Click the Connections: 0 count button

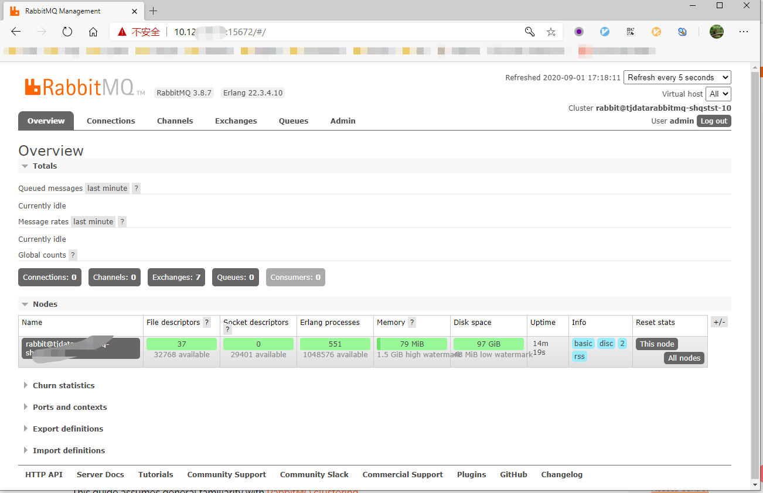[50, 277]
